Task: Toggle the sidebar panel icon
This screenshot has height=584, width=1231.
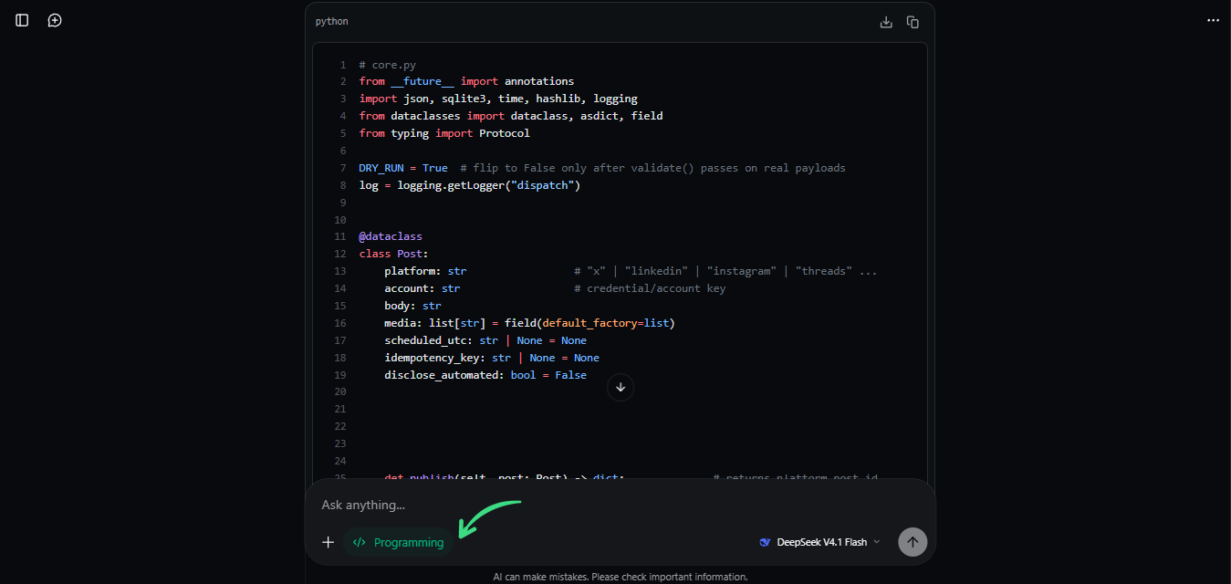Action: (x=22, y=20)
